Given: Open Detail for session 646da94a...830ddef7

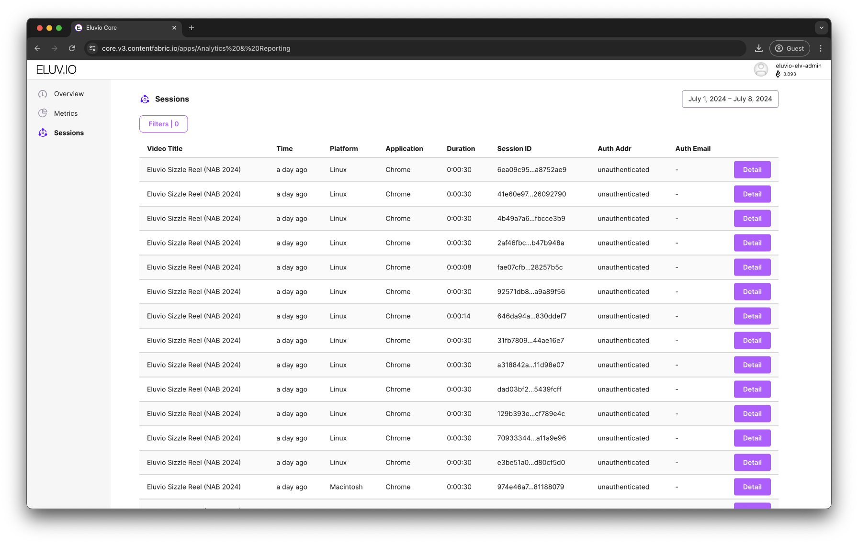Looking at the screenshot, I should coord(752,316).
